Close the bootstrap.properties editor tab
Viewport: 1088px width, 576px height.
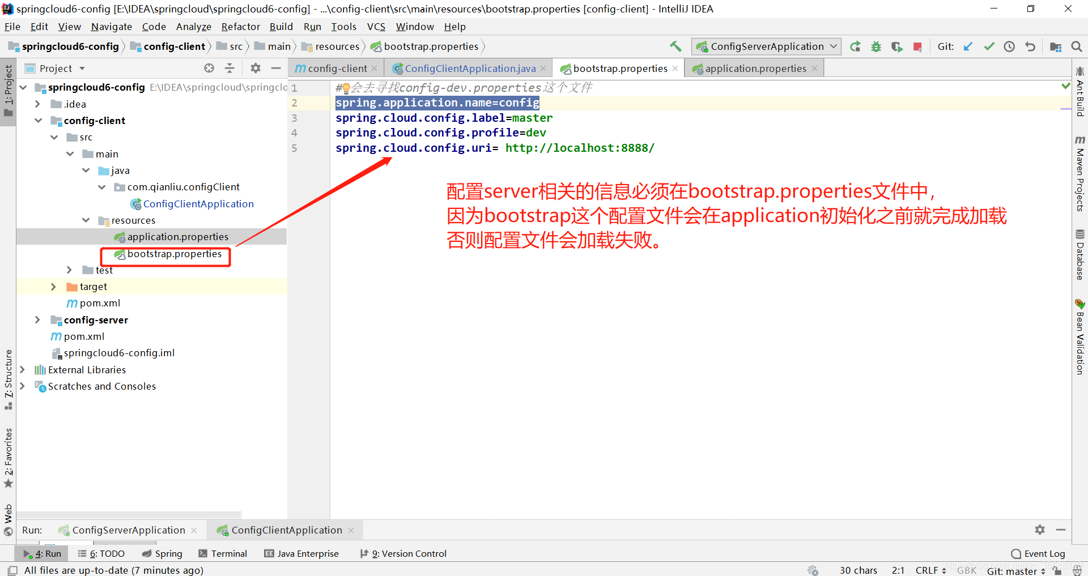coord(675,69)
